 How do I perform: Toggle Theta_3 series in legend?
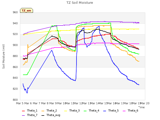(72, 110)
